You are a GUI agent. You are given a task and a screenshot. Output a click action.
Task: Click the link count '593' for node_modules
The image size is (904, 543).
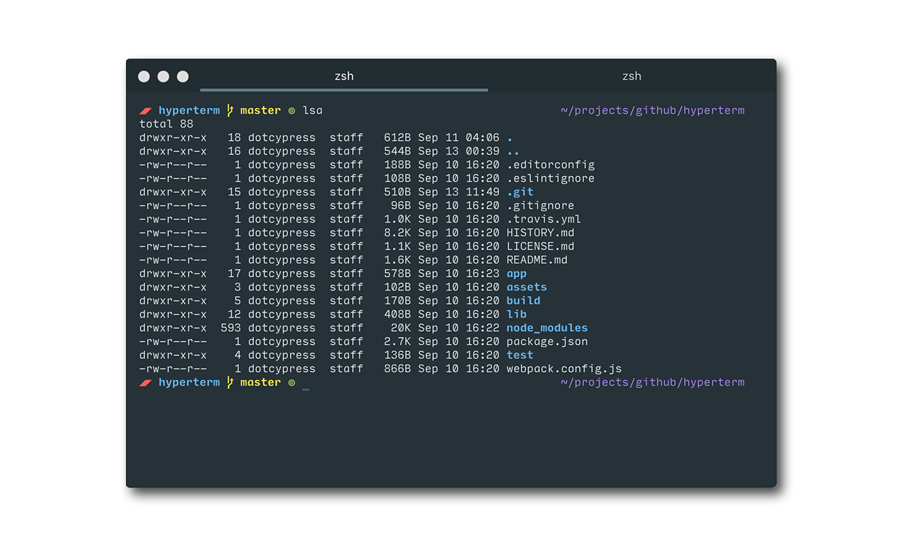pos(230,328)
